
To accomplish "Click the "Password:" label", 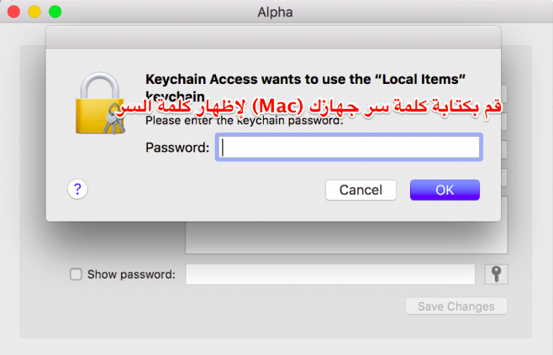I will tap(177, 149).
